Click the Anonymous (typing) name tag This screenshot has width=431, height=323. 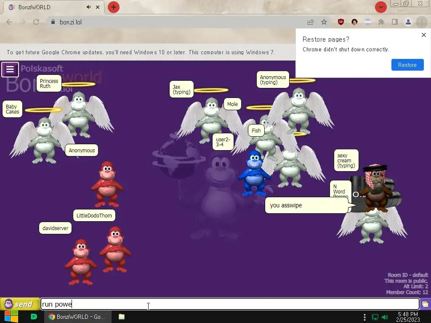(273, 79)
